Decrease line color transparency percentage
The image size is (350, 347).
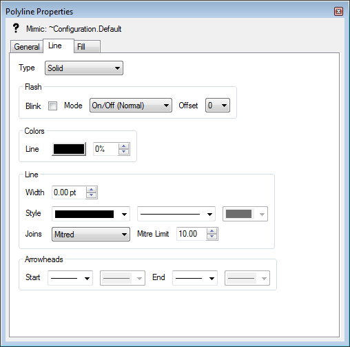tap(124, 152)
